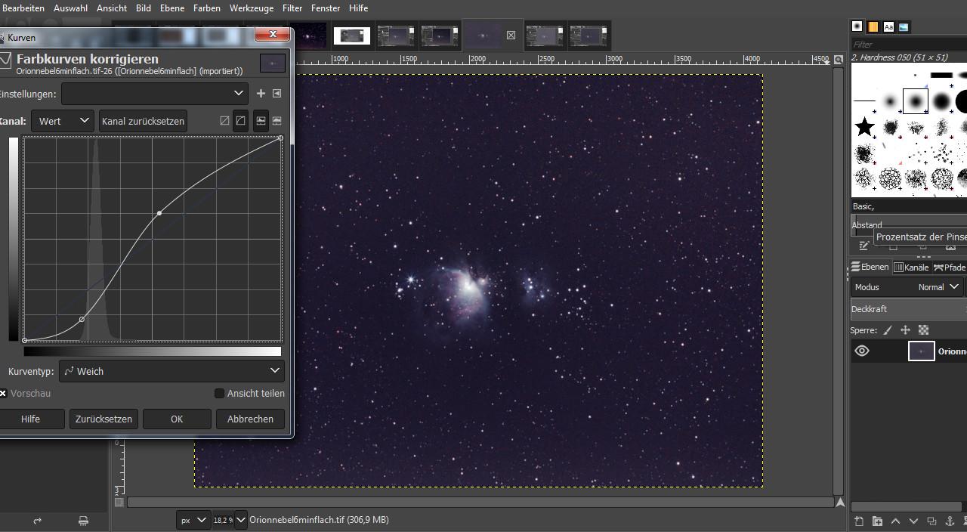Open the navigation preview at the canvas corner
This screenshot has width=967, height=532.
(x=839, y=502)
